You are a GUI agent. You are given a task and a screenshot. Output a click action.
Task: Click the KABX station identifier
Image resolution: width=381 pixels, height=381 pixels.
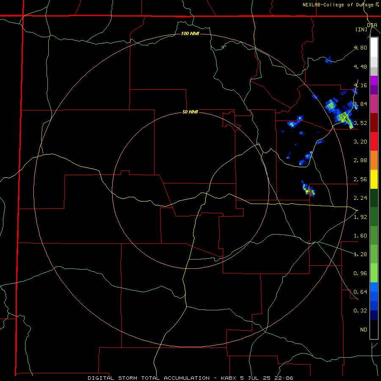pyautogui.click(x=229, y=378)
